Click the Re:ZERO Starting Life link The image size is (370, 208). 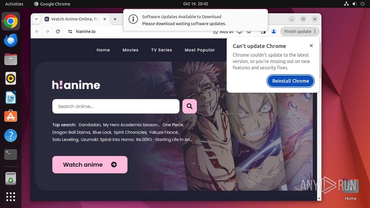[x=164, y=140]
